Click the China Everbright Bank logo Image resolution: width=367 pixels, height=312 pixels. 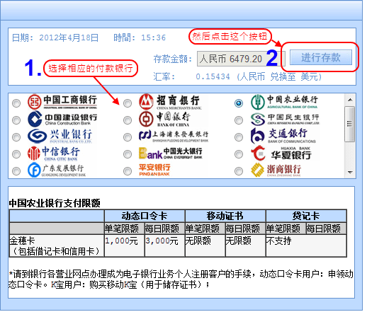click(171, 153)
